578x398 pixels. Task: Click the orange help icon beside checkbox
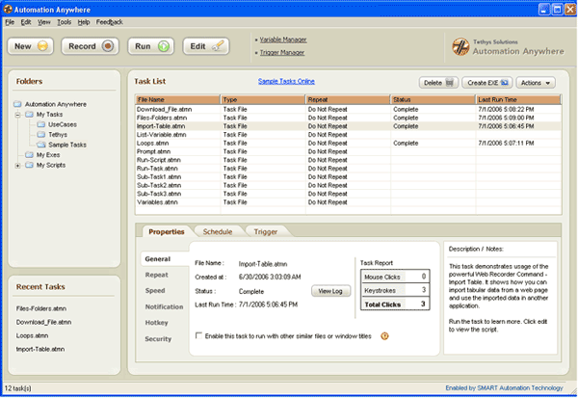[x=385, y=336]
